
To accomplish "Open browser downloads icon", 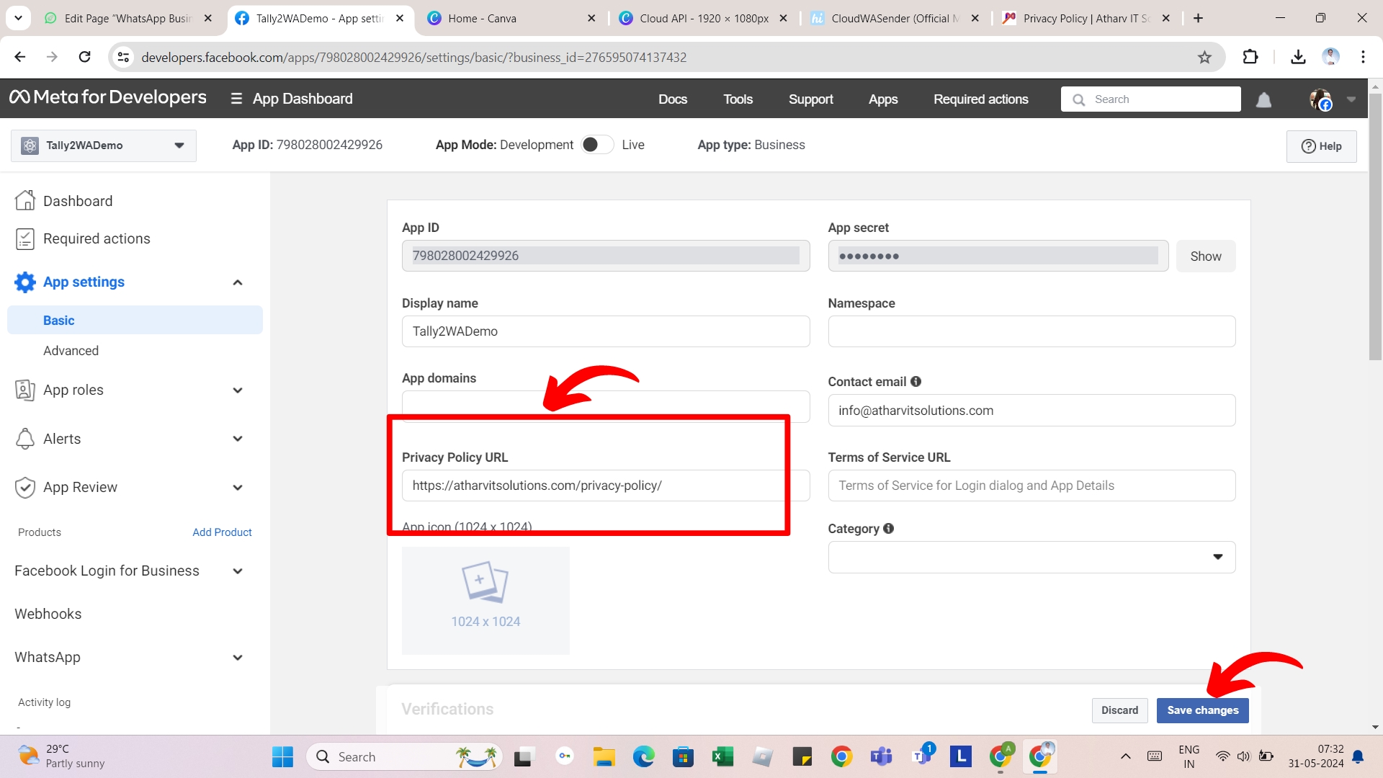I will 1298,57.
